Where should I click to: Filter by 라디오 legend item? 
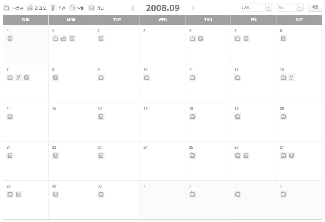(37, 8)
